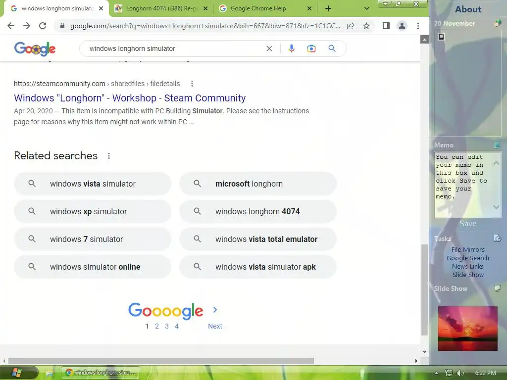Open Slide Show link in sidebar Tasks
This screenshot has width=507, height=380.
[468, 275]
